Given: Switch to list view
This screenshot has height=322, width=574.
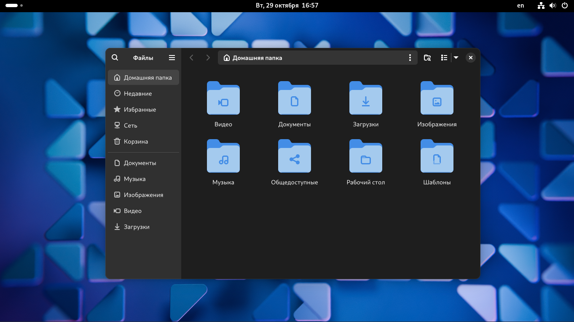Looking at the screenshot, I should (x=444, y=58).
